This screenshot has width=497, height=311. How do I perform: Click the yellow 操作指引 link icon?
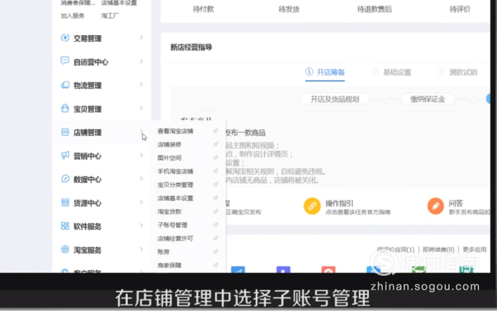[x=312, y=206]
